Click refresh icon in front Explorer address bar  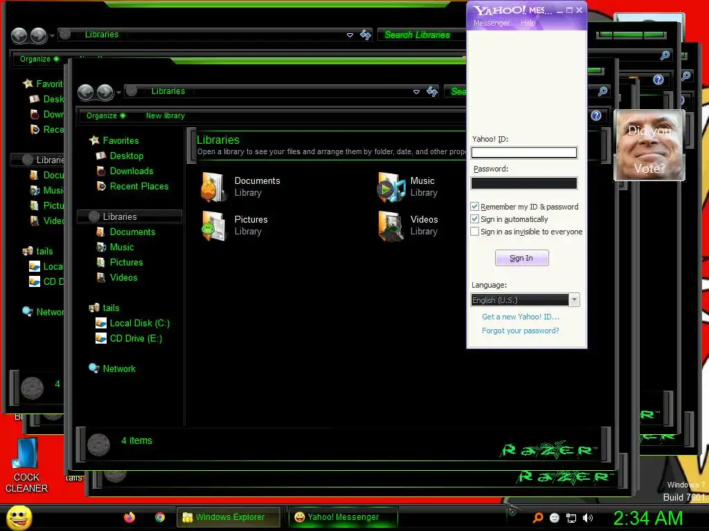(432, 92)
